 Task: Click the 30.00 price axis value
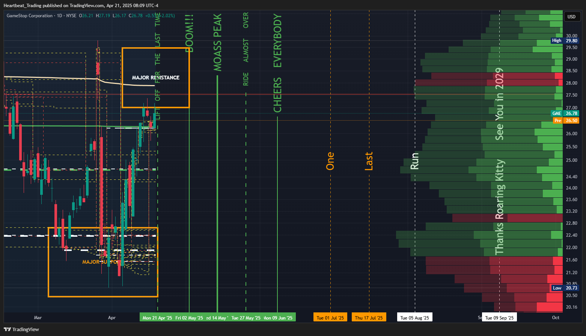tap(571, 36)
